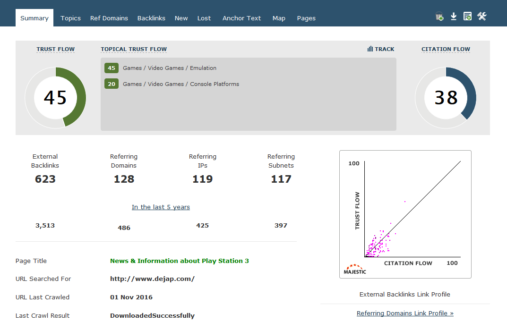Open the tools wrench icon

(x=481, y=17)
